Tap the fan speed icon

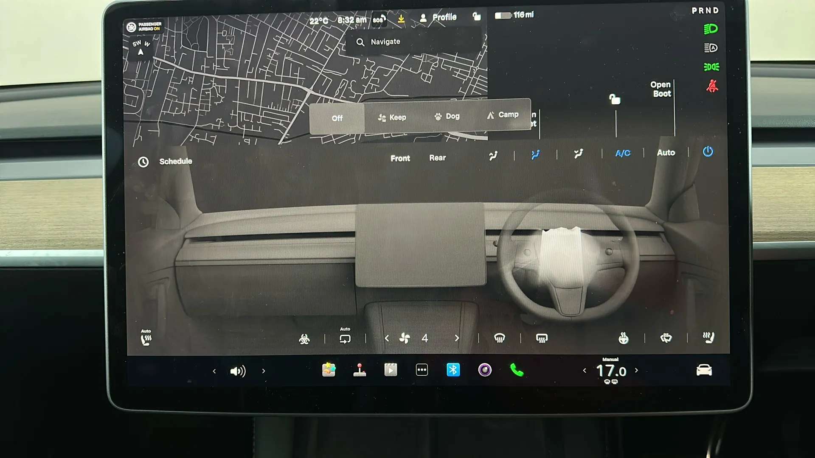coord(405,338)
